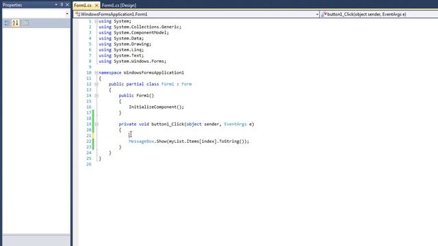Image resolution: width=438 pixels, height=246 pixels.
Task: Collapse the Form1() constructor block
Action: (96, 96)
